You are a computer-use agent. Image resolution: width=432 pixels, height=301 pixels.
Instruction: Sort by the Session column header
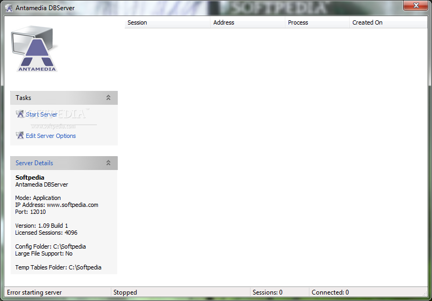(167, 22)
